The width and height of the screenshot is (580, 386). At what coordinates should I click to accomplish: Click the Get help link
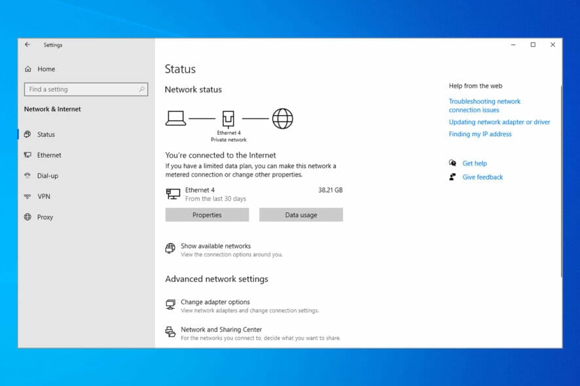[x=475, y=163]
